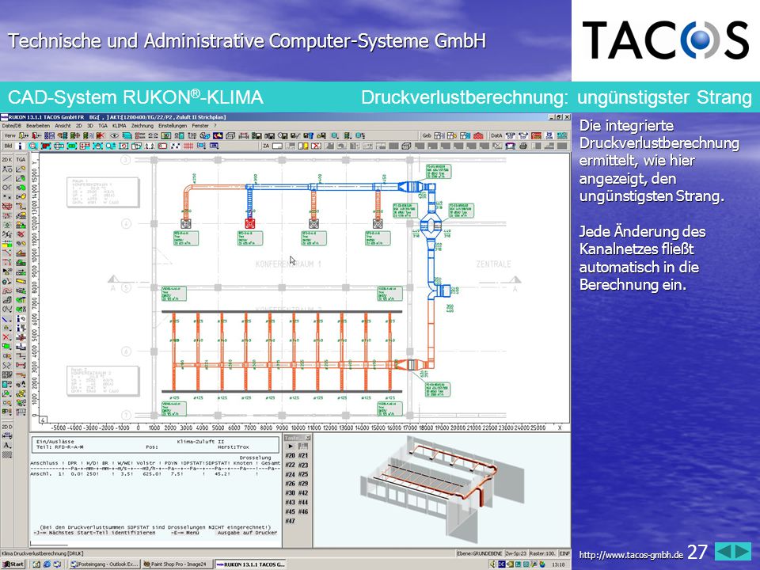760x570 pixels.
Task: Open the TGA menu
Action: click(103, 126)
